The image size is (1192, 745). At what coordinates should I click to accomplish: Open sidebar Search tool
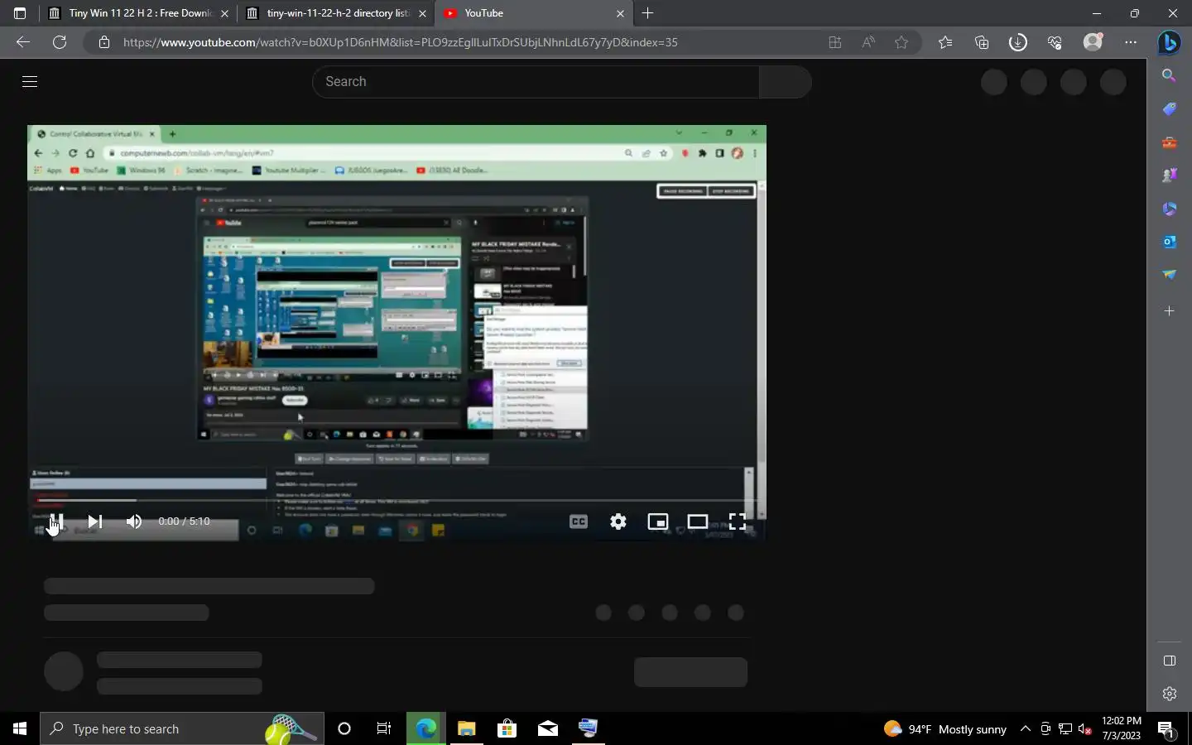click(x=1169, y=75)
